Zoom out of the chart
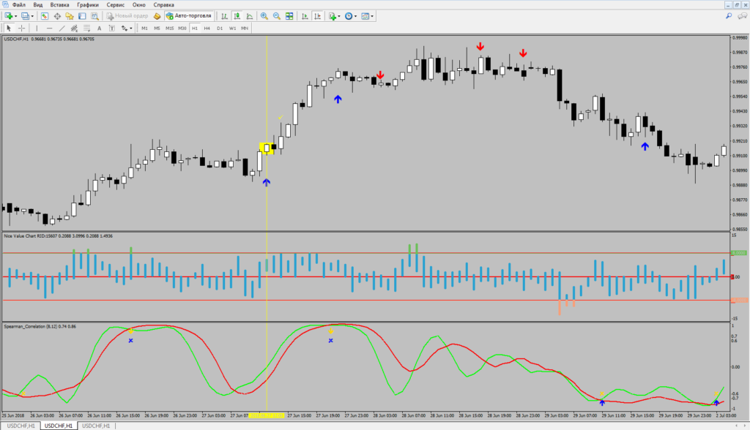Image resolution: width=750 pixels, height=430 pixels. click(276, 16)
